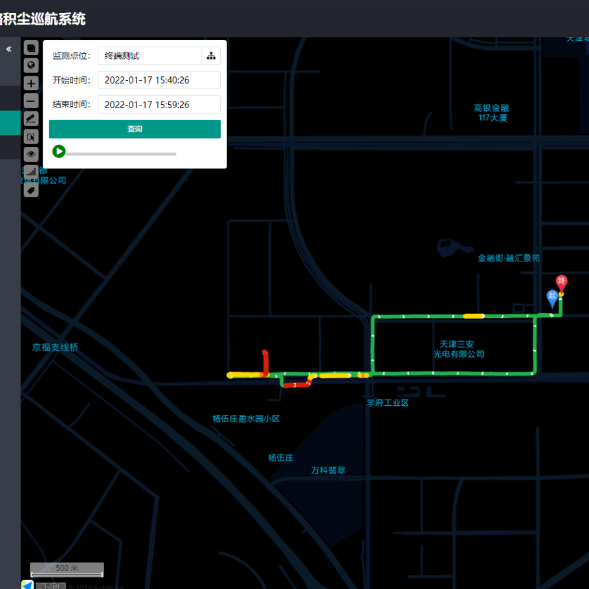
Task: Activate the box selection cursor tool
Action: pos(31,137)
